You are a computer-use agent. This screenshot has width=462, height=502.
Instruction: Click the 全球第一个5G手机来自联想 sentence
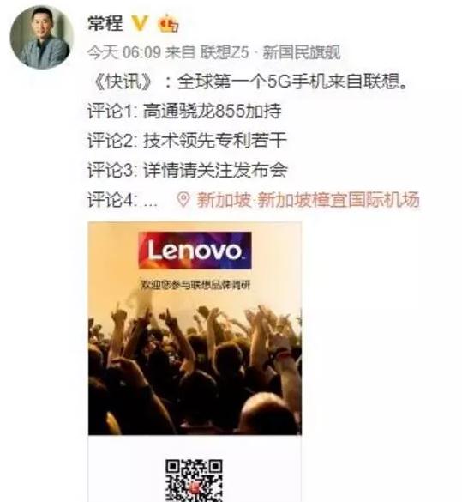[x=292, y=82]
